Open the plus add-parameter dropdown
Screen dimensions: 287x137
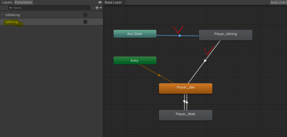[x=98, y=8]
